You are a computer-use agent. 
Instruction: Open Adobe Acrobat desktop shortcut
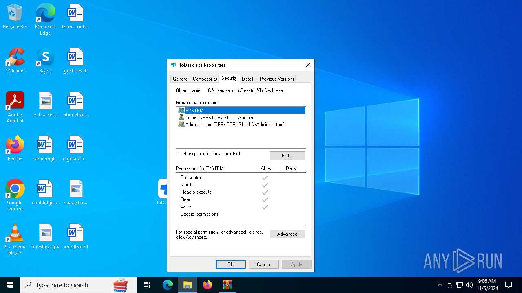15,107
